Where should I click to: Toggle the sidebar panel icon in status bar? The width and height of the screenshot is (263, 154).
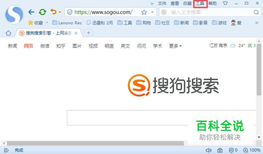click(x=6, y=150)
